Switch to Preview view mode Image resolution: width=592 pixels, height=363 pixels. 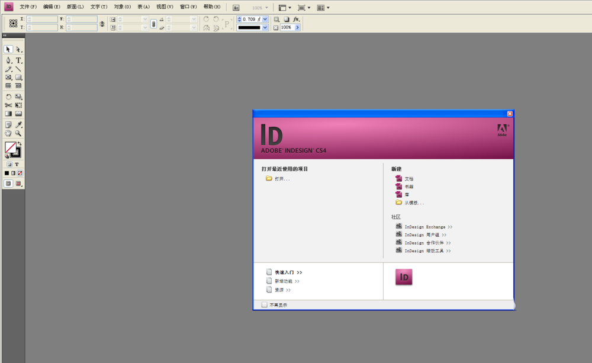tap(18, 184)
